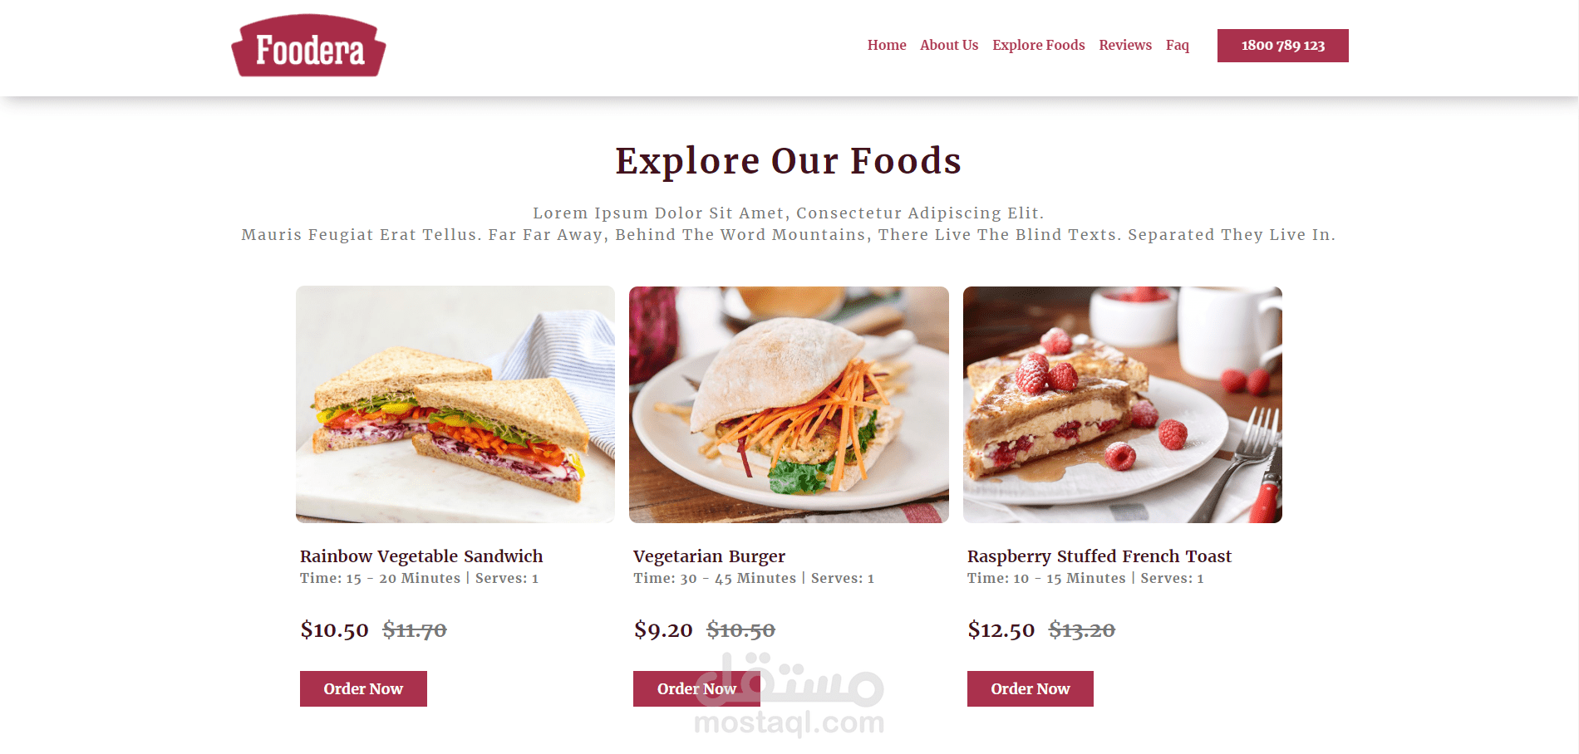The height and width of the screenshot is (754, 1579).
Task: Click the Rainbow Vegetable Sandwich title
Action: point(421,556)
